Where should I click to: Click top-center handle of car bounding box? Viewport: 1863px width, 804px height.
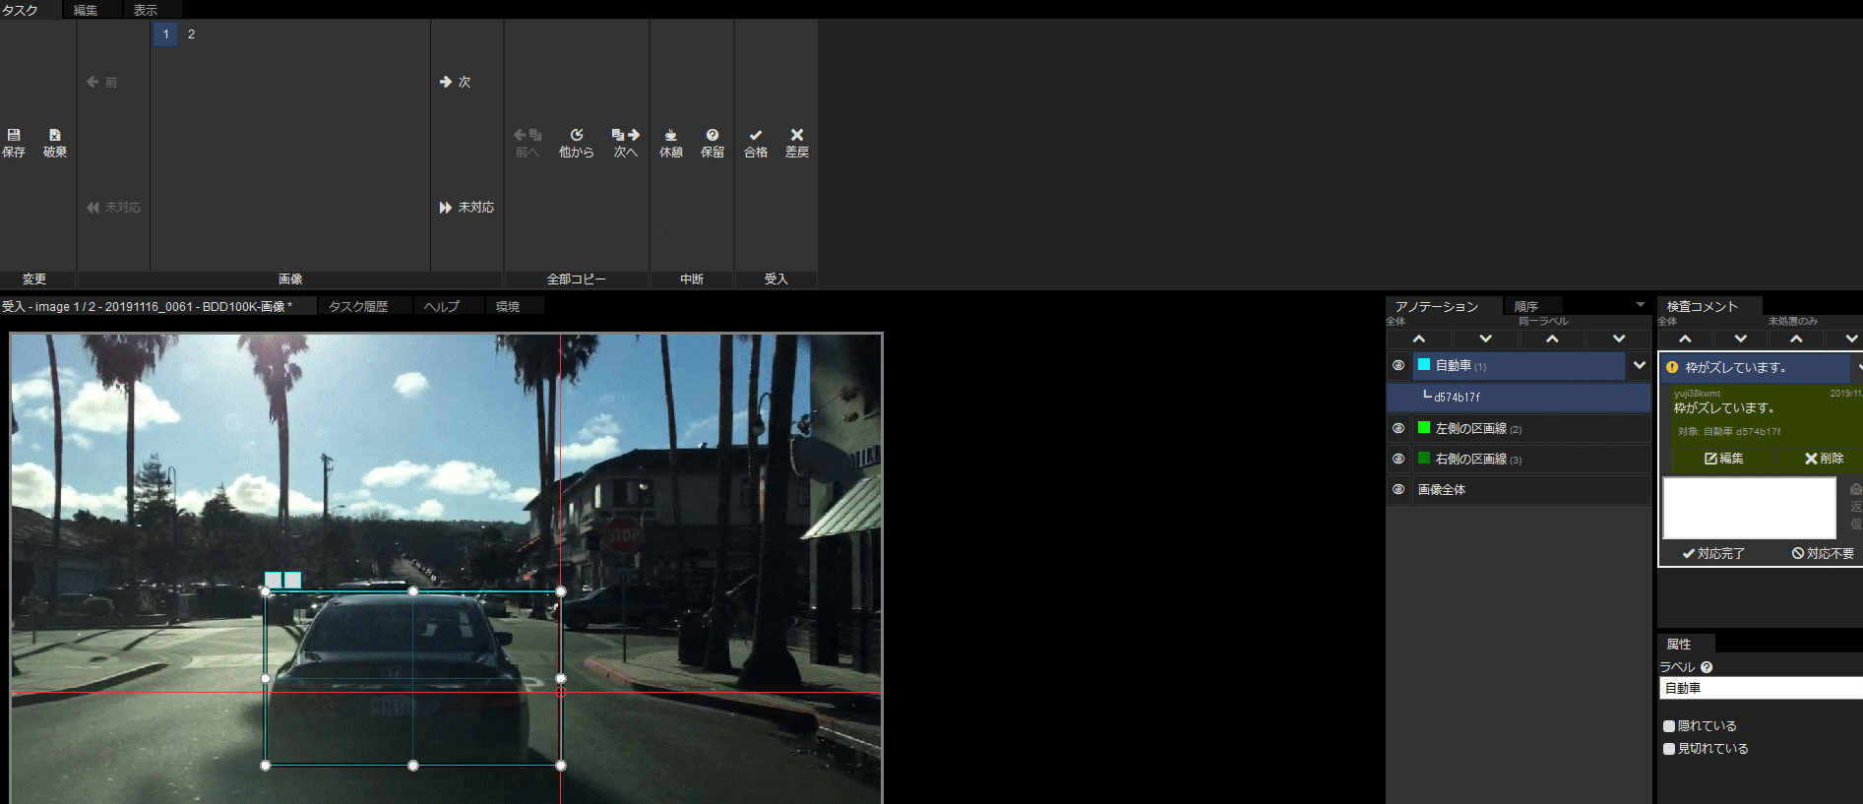413,591
